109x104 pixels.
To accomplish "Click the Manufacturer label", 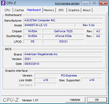I will click(x=13, y=21).
